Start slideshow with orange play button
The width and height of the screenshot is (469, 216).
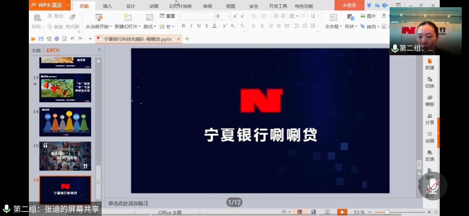[342, 212]
